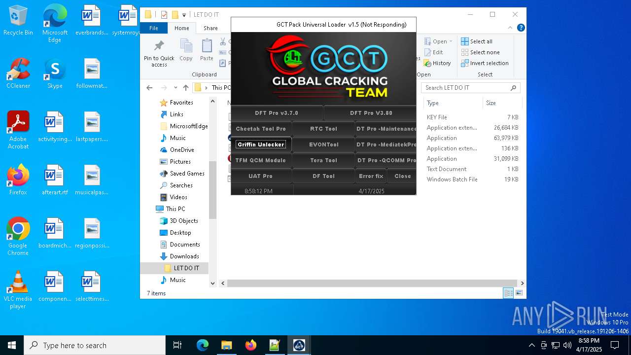Start DT Pro -QCOMM module
The image size is (631, 355).
pyautogui.click(x=386, y=160)
